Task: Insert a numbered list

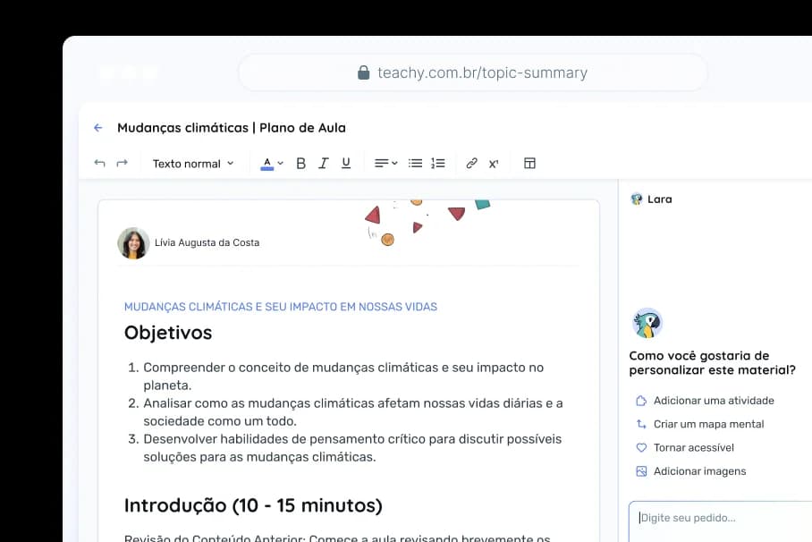Action: pos(438,163)
